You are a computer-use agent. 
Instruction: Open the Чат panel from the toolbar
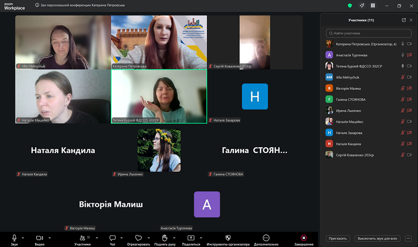point(112,239)
